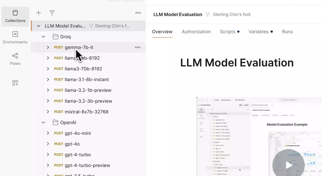322x176 pixels.
Task: Expand the gemma-7b-it request chevron
Action: [x=48, y=47]
